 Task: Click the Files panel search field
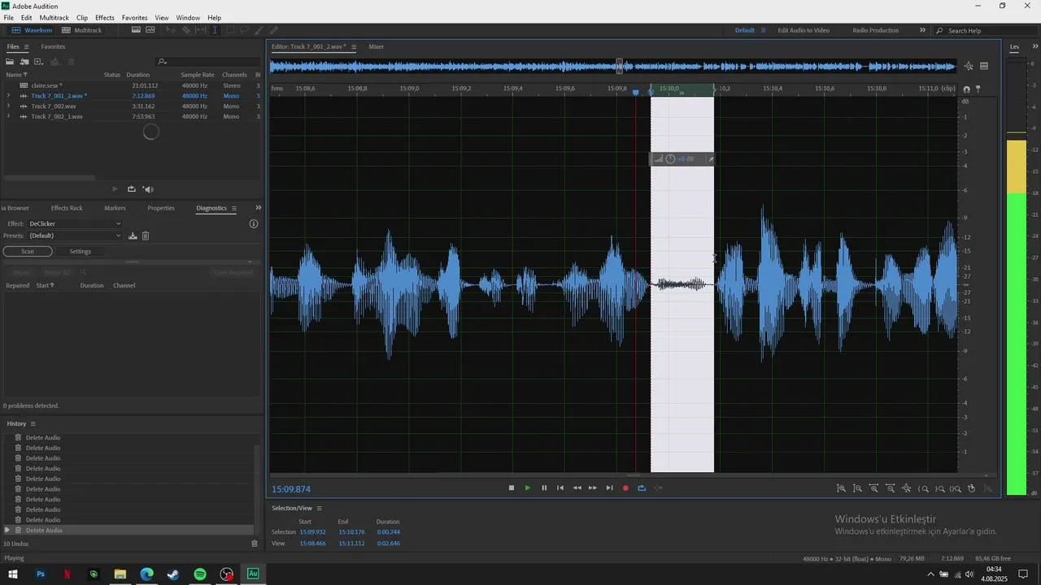coord(207,62)
